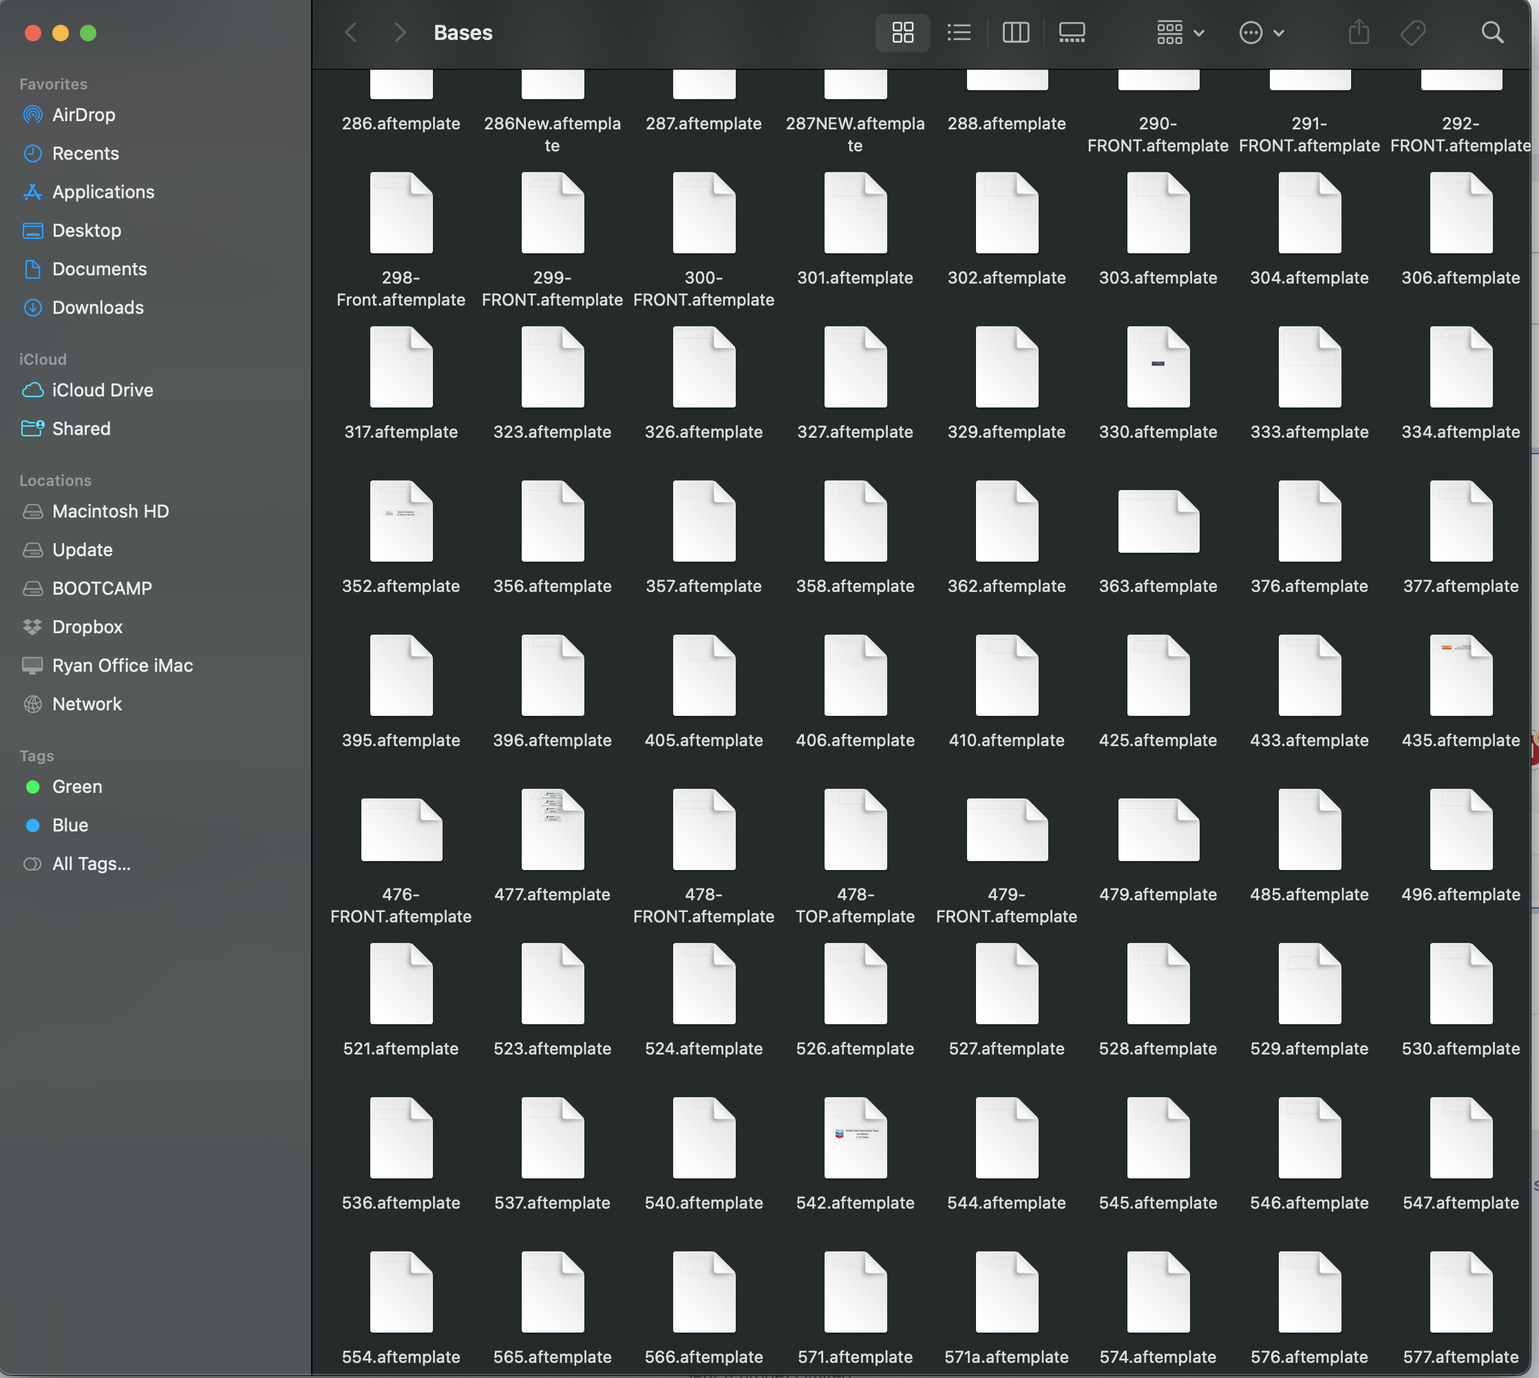Screen dimensions: 1539x1378
Task: Open Finder search with the magnifier icon
Action: tap(1492, 32)
